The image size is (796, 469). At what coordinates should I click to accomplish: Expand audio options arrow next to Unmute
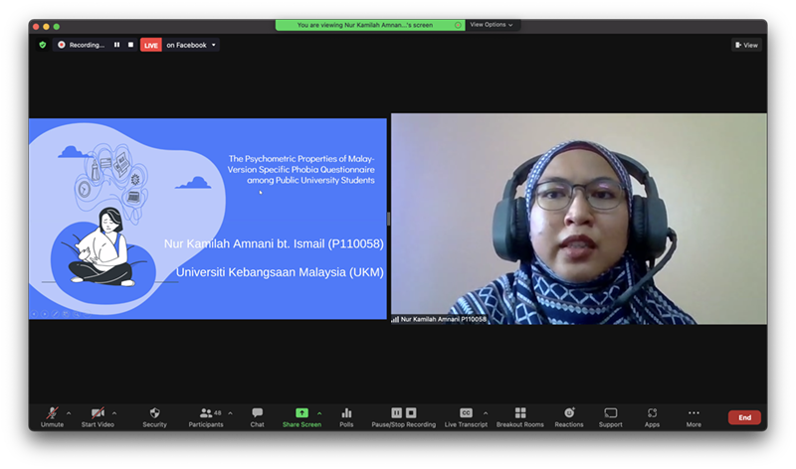(69, 412)
